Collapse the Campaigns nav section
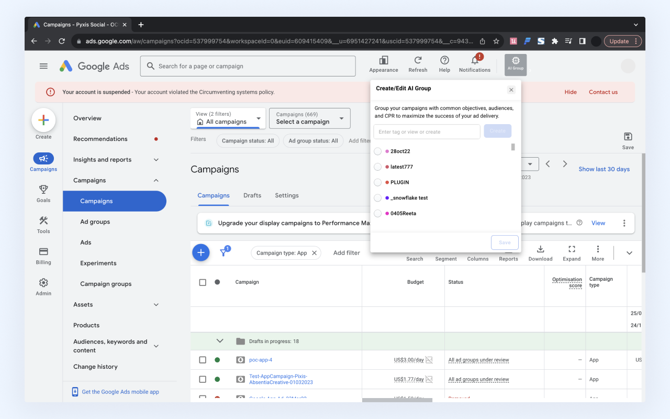 point(156,180)
